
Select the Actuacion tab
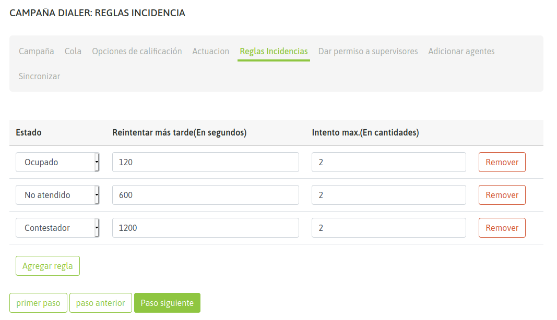(210, 51)
